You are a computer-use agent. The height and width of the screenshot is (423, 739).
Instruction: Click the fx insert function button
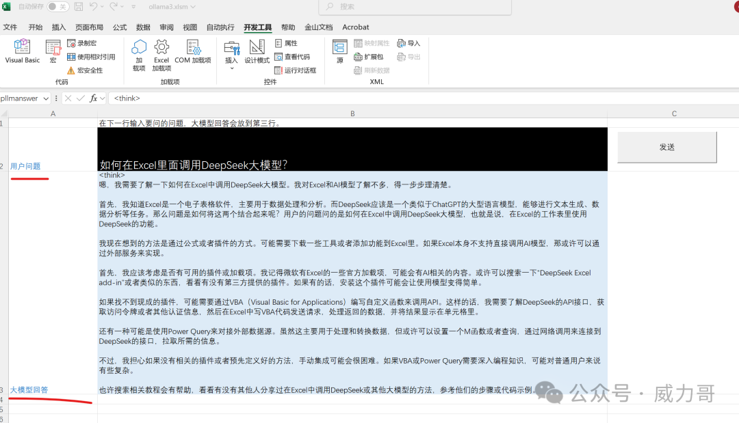(94, 98)
